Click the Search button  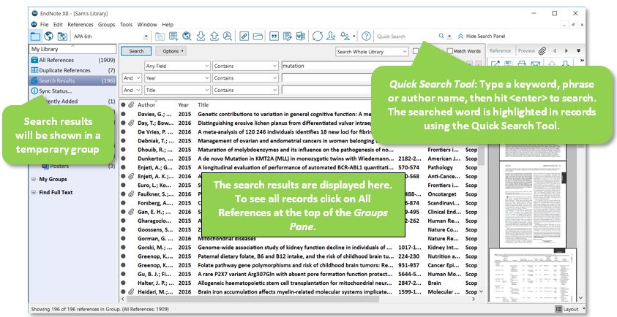pyautogui.click(x=136, y=51)
